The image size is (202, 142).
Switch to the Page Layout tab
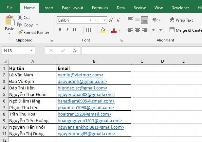point(72,8)
